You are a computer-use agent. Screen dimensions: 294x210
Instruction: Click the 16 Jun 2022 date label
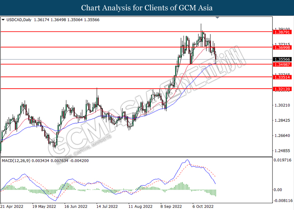point(76,207)
